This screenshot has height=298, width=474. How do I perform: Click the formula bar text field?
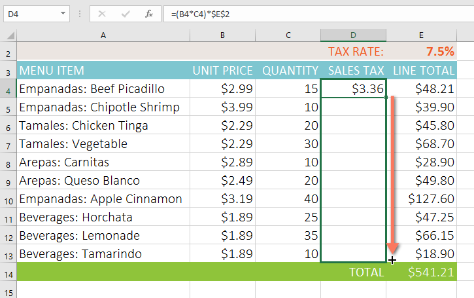coord(314,13)
